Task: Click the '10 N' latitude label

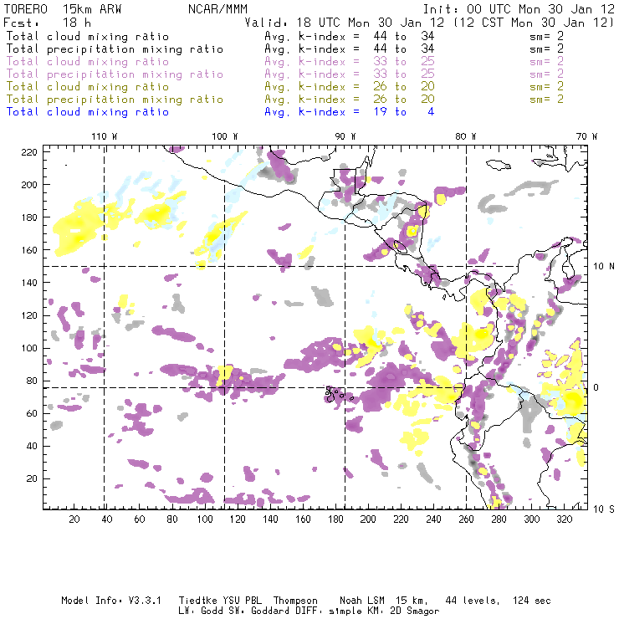Action: 604,267
